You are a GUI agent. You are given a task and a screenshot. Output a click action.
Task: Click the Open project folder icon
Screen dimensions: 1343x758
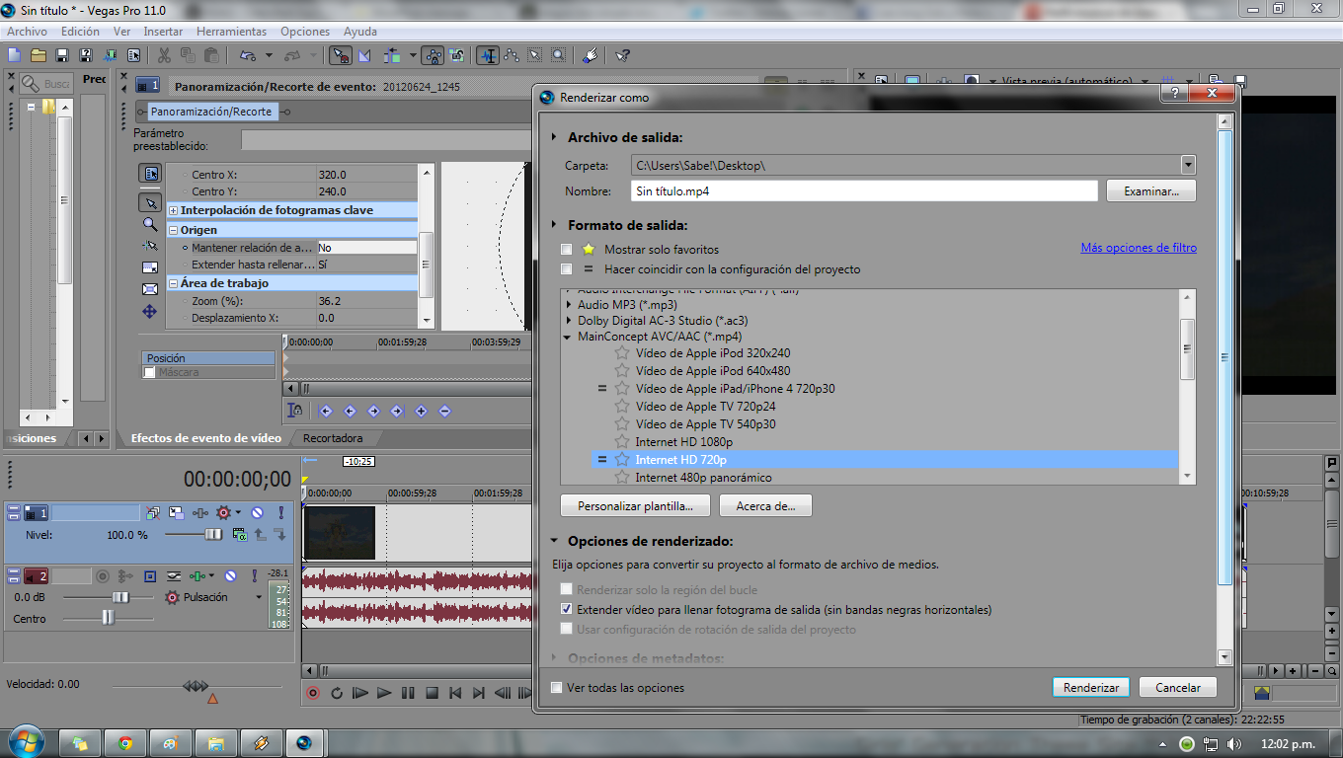pyautogui.click(x=39, y=55)
